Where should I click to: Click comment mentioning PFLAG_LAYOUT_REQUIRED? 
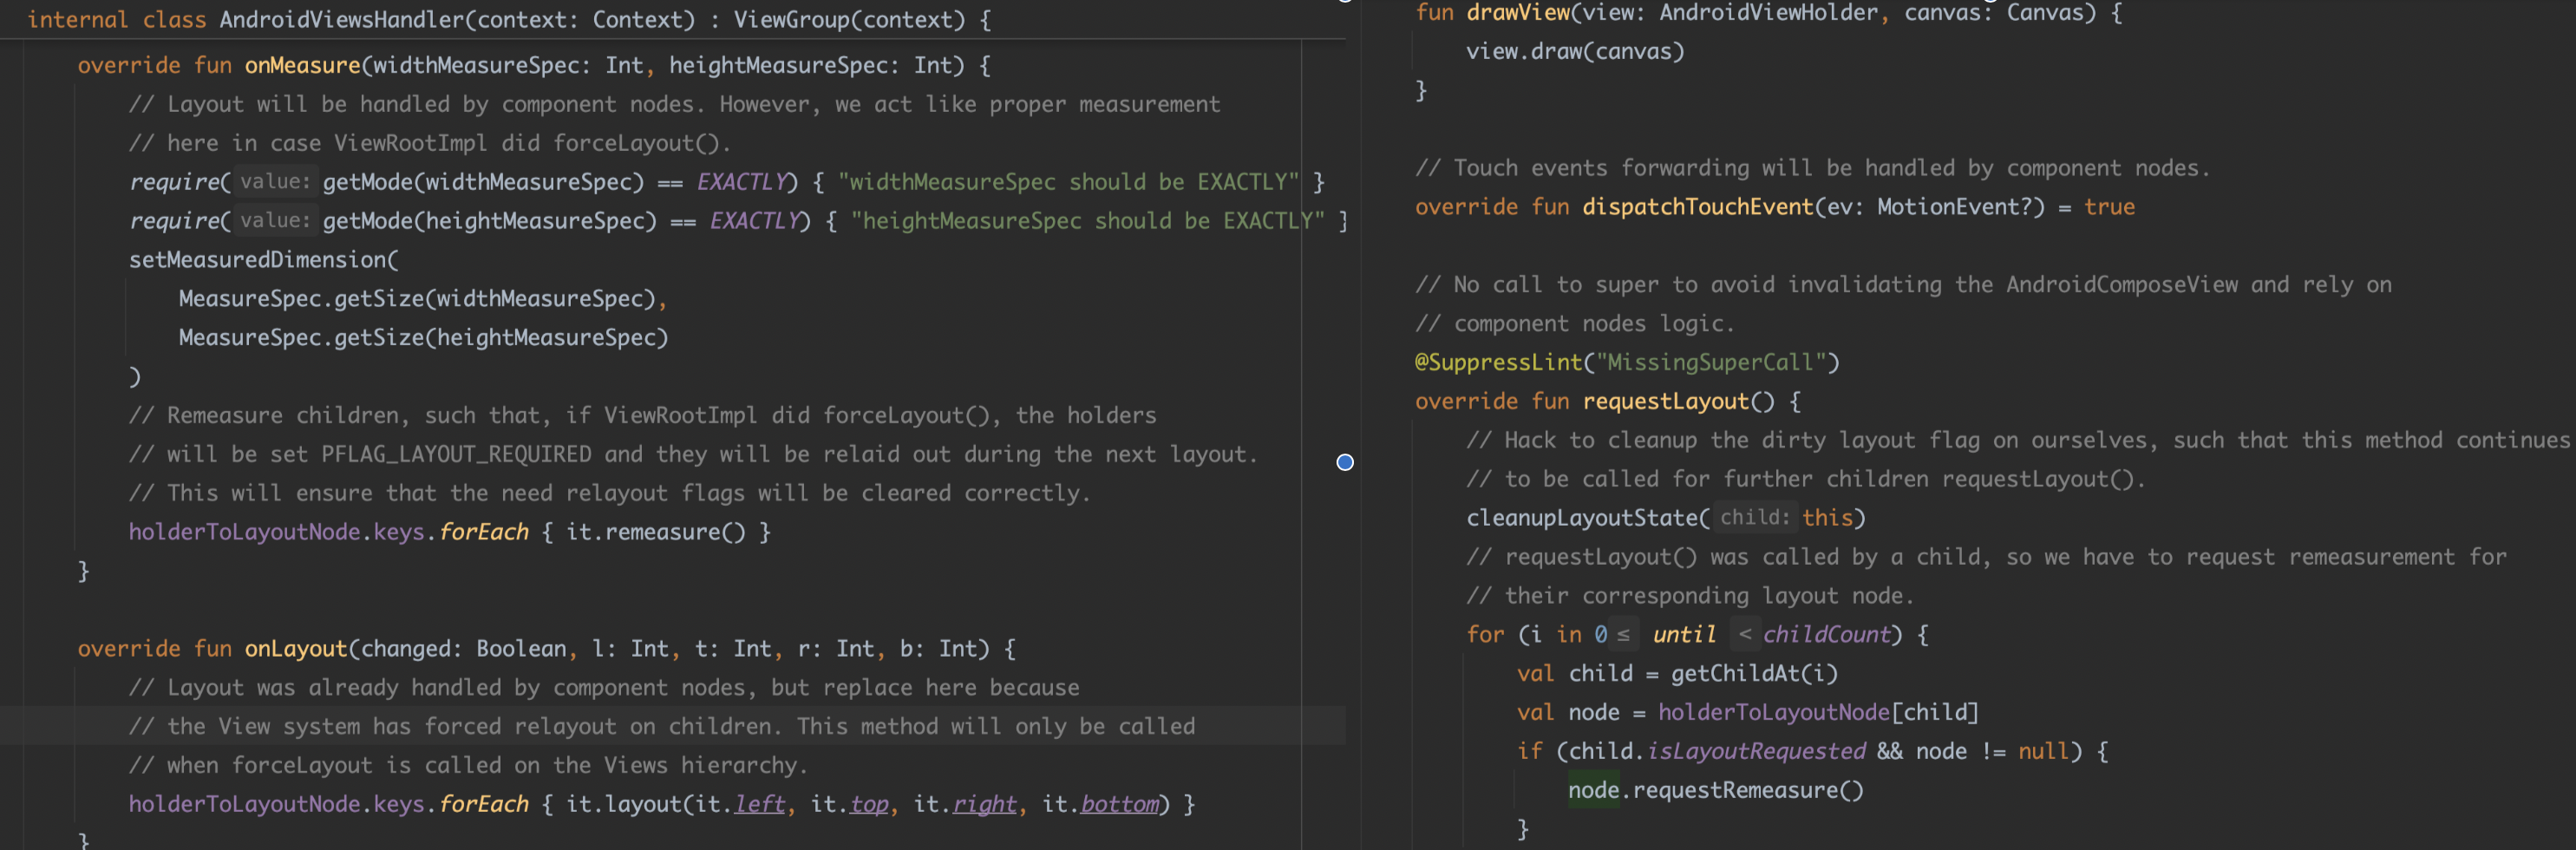coord(692,454)
